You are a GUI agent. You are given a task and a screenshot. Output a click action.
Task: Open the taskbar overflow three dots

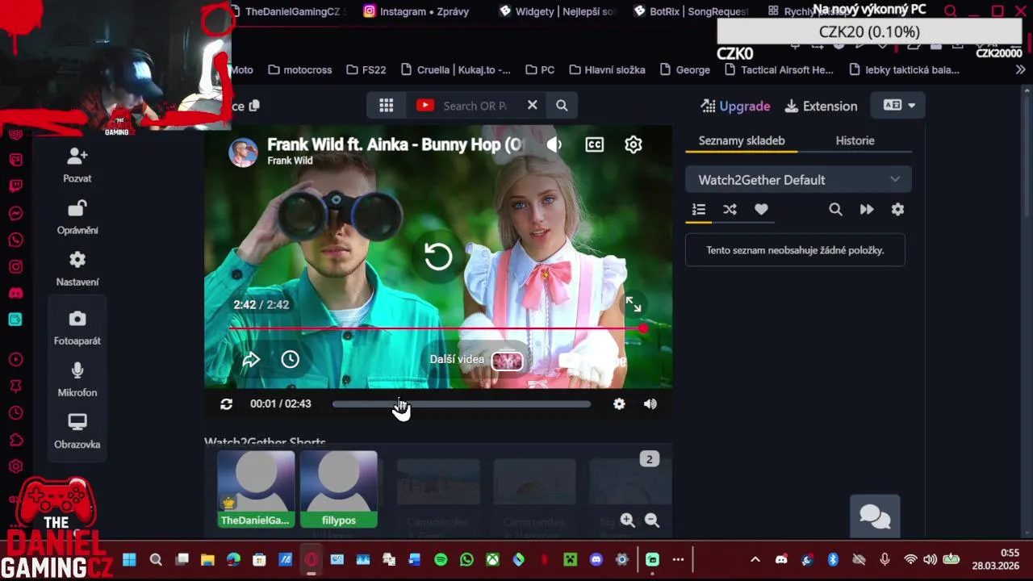678,560
